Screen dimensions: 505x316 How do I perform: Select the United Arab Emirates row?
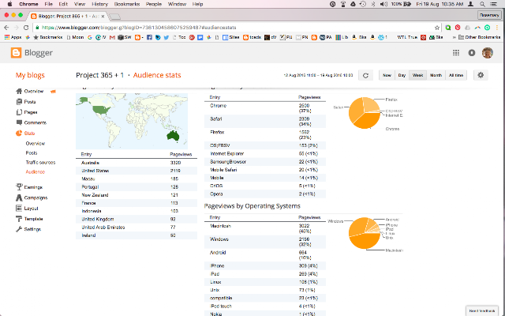coord(137,228)
